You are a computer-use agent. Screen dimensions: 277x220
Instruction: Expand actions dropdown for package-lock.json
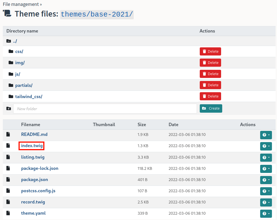[266, 169]
